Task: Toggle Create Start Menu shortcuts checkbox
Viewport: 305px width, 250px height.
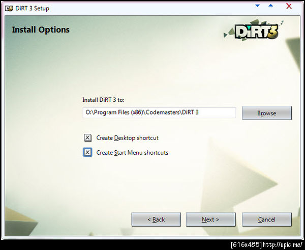Action: [87, 152]
